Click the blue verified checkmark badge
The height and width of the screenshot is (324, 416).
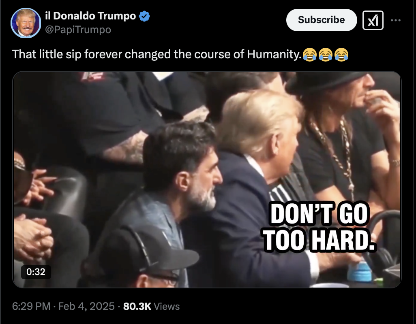(x=144, y=16)
